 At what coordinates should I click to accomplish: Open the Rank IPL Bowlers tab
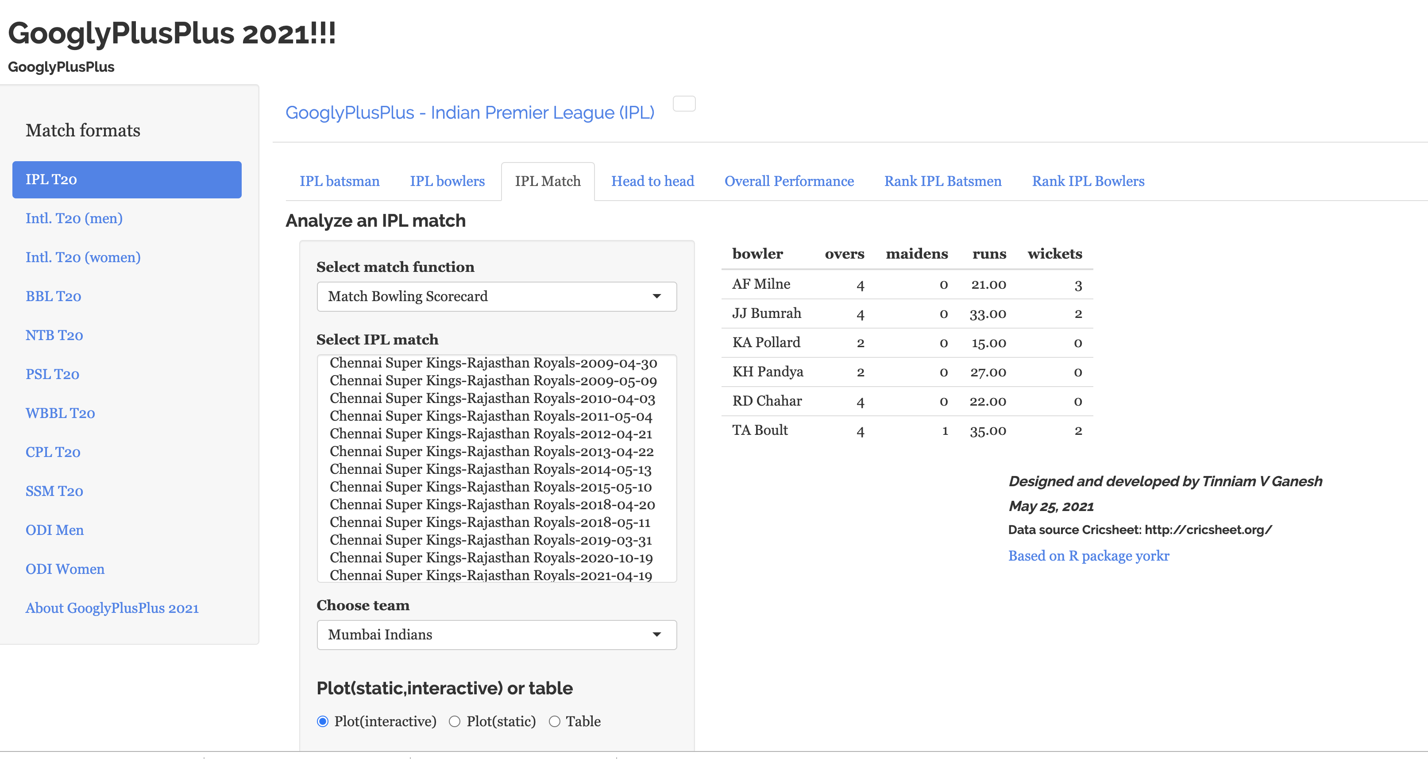point(1088,181)
